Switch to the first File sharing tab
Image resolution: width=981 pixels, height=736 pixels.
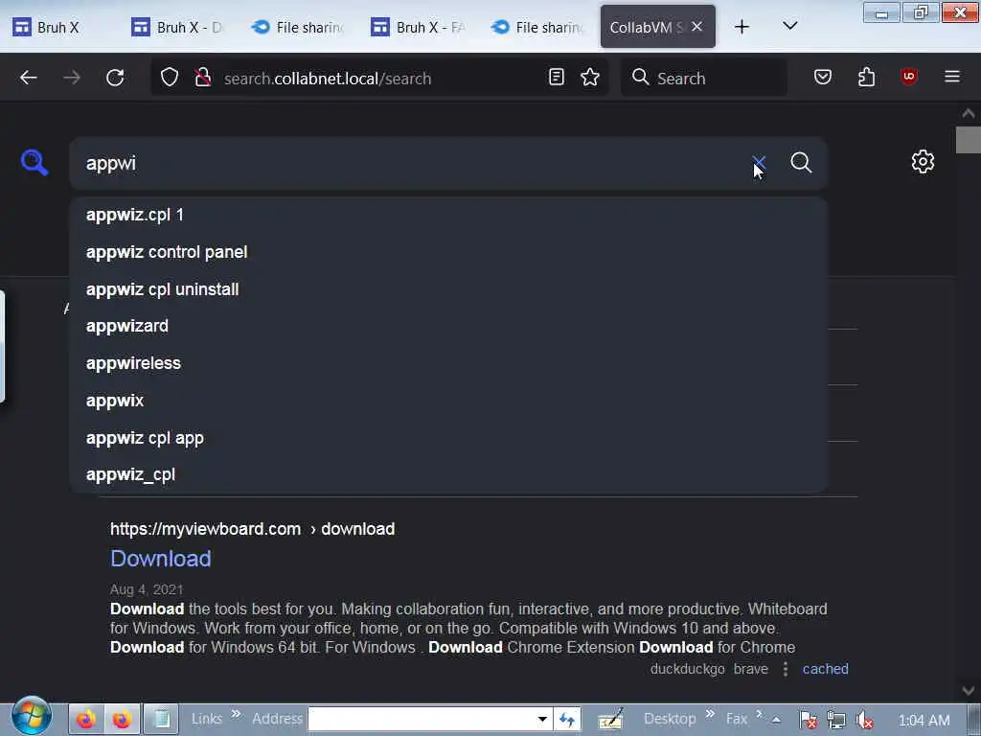coord(299,27)
